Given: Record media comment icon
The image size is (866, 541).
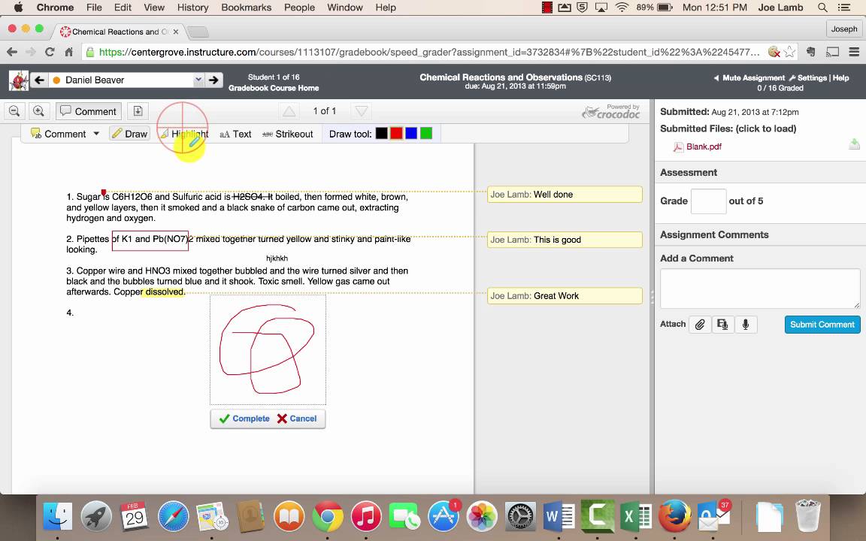Looking at the screenshot, I should point(722,324).
